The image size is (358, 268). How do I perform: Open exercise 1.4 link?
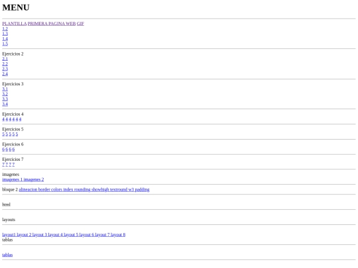point(5,39)
